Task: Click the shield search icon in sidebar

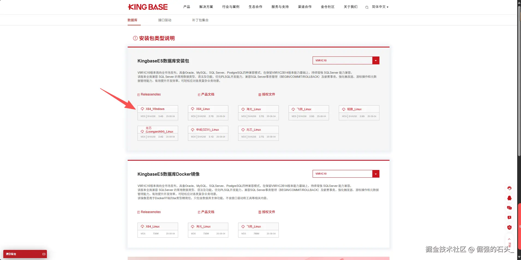Action: click(x=509, y=228)
